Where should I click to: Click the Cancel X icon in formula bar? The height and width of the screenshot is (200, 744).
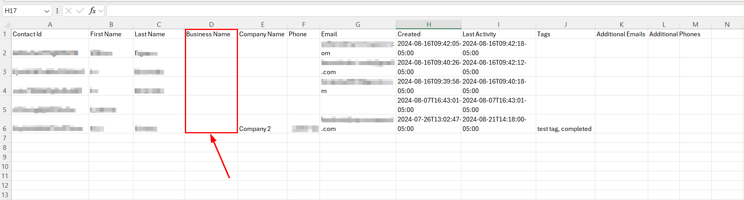coord(69,11)
